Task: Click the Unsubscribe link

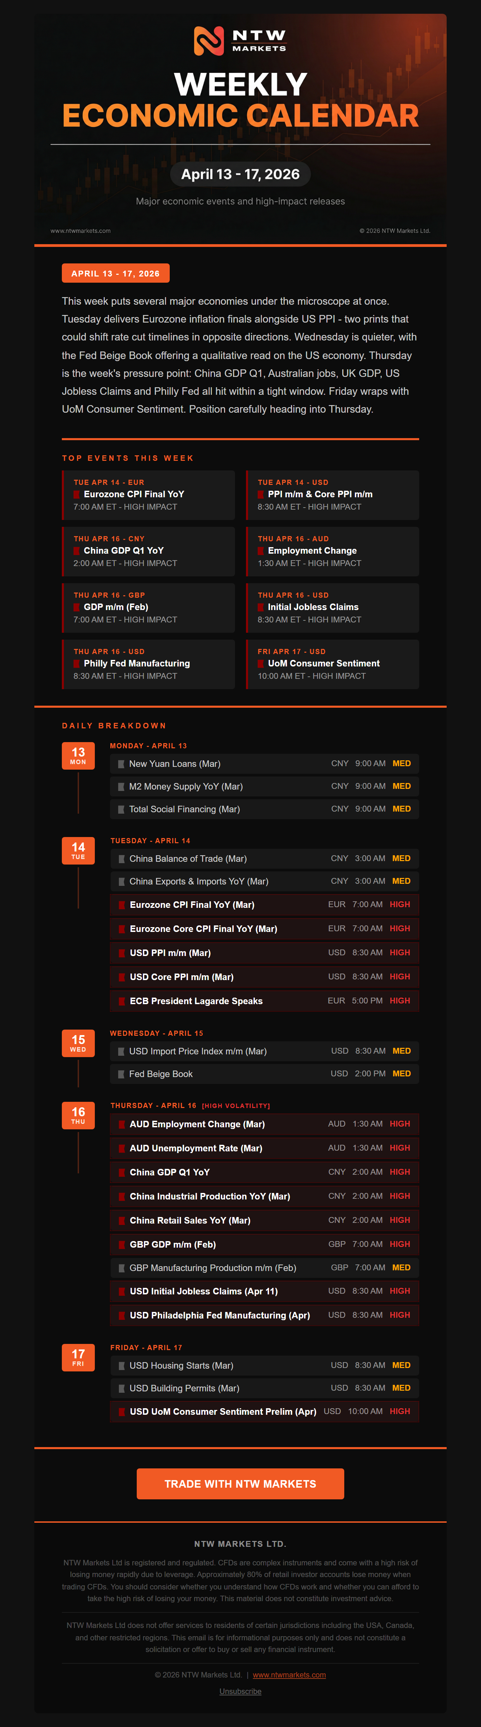Action: coord(240,1692)
